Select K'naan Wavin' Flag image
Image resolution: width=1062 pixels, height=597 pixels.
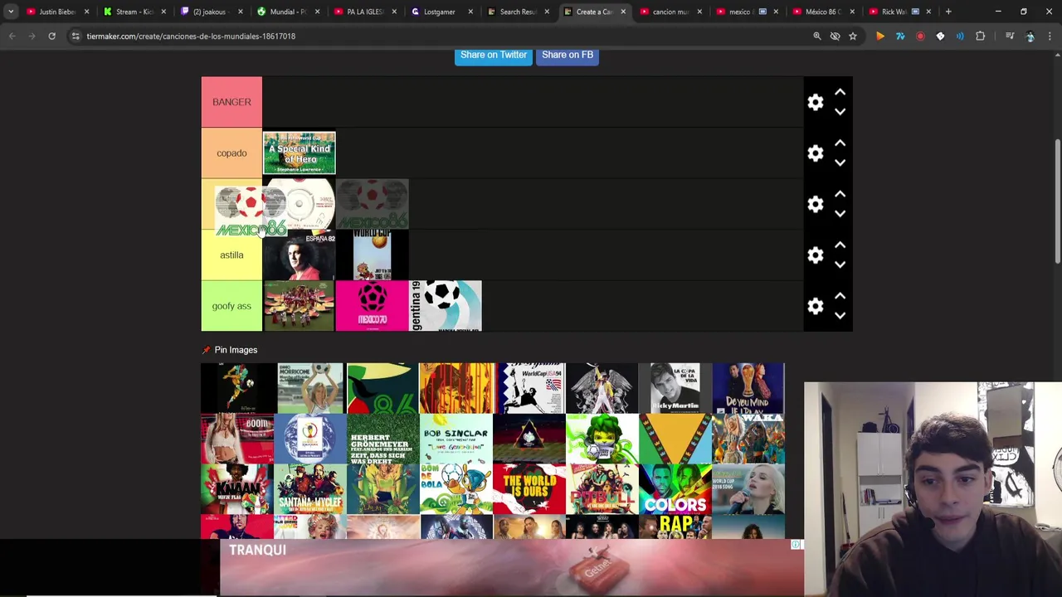pyautogui.click(x=236, y=489)
